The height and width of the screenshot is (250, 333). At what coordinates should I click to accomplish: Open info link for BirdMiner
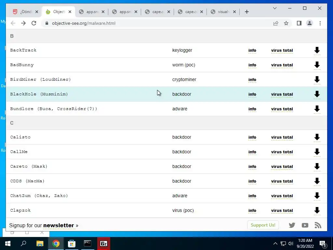(252, 80)
